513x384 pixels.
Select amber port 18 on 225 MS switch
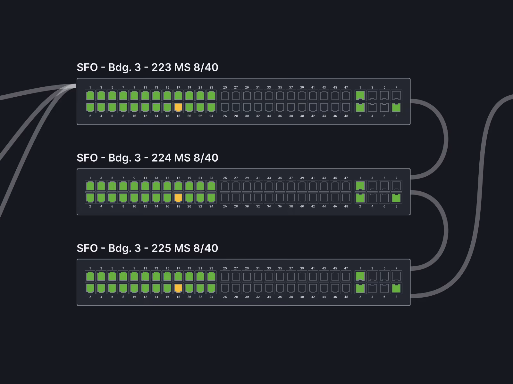(178, 288)
